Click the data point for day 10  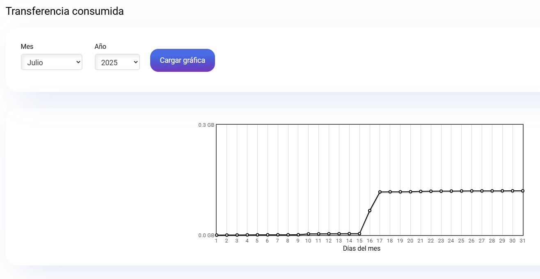coord(309,234)
